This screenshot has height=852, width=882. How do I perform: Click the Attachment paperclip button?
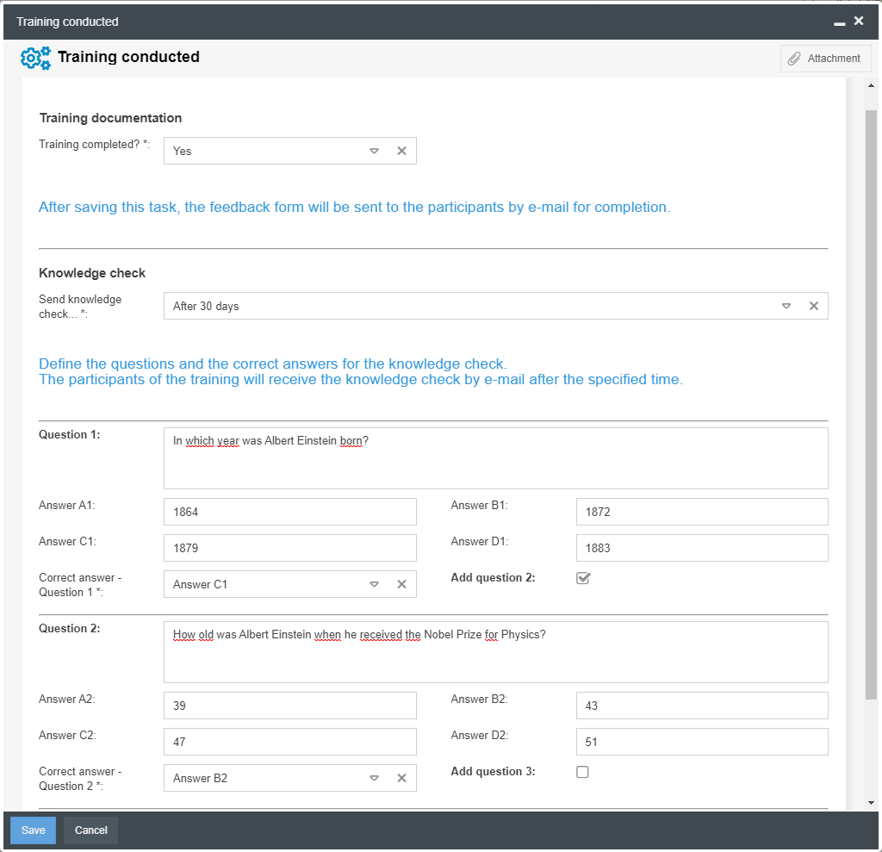825,59
